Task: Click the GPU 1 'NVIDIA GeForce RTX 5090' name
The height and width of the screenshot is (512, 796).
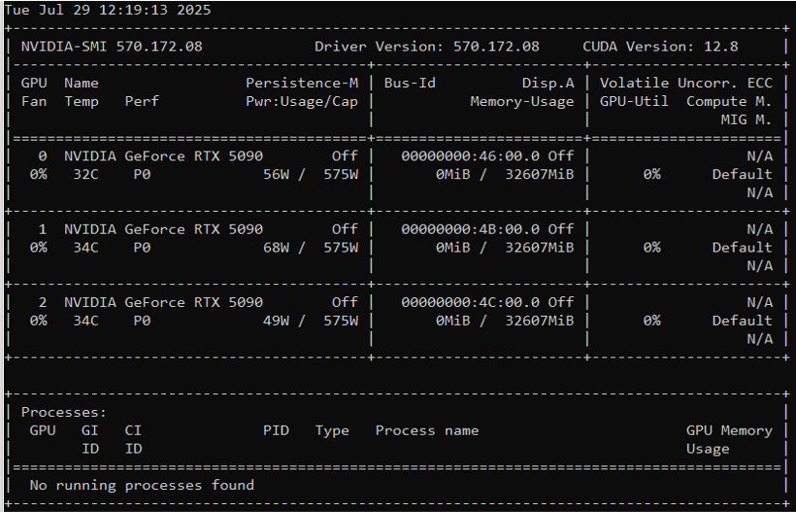Action: click(x=163, y=229)
